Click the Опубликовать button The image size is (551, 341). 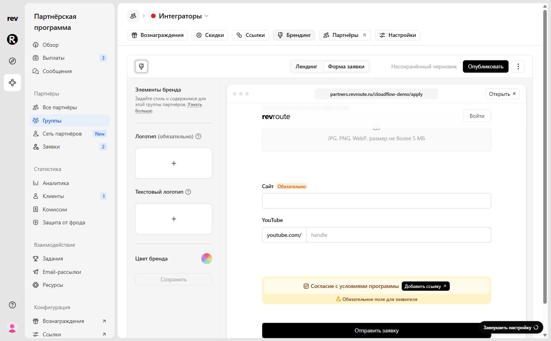(486, 66)
